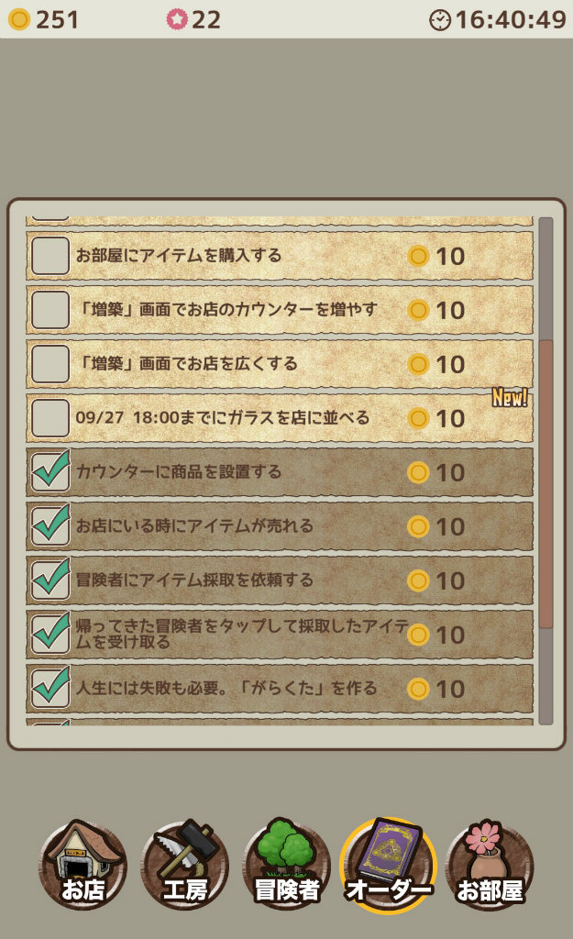Toggle the カウンターに商品を設置する checkmark
573x939 pixels.
tap(50, 472)
